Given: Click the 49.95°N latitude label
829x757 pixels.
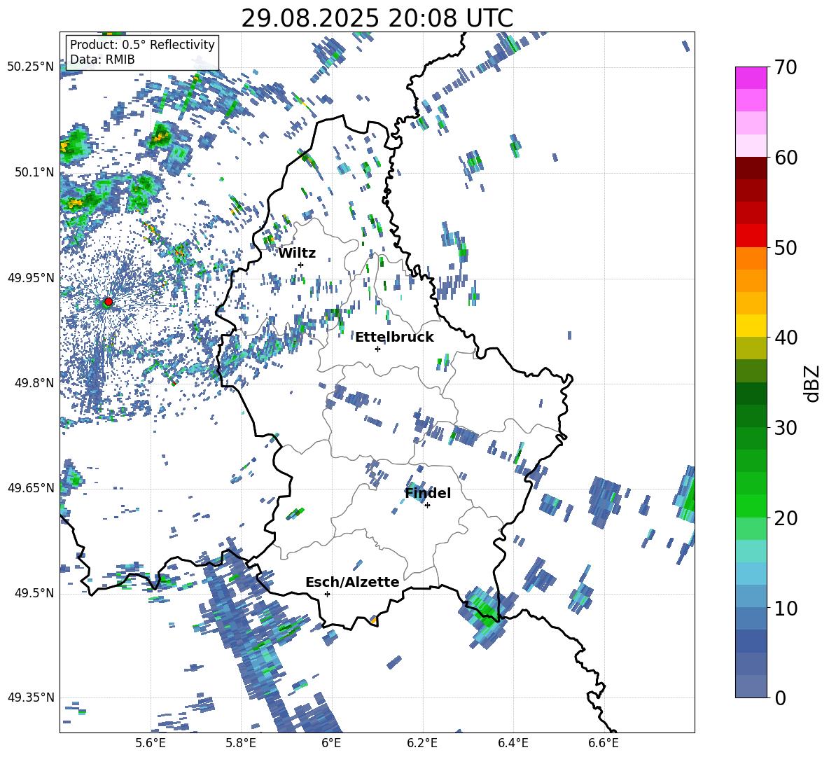Looking at the screenshot, I should (x=31, y=277).
